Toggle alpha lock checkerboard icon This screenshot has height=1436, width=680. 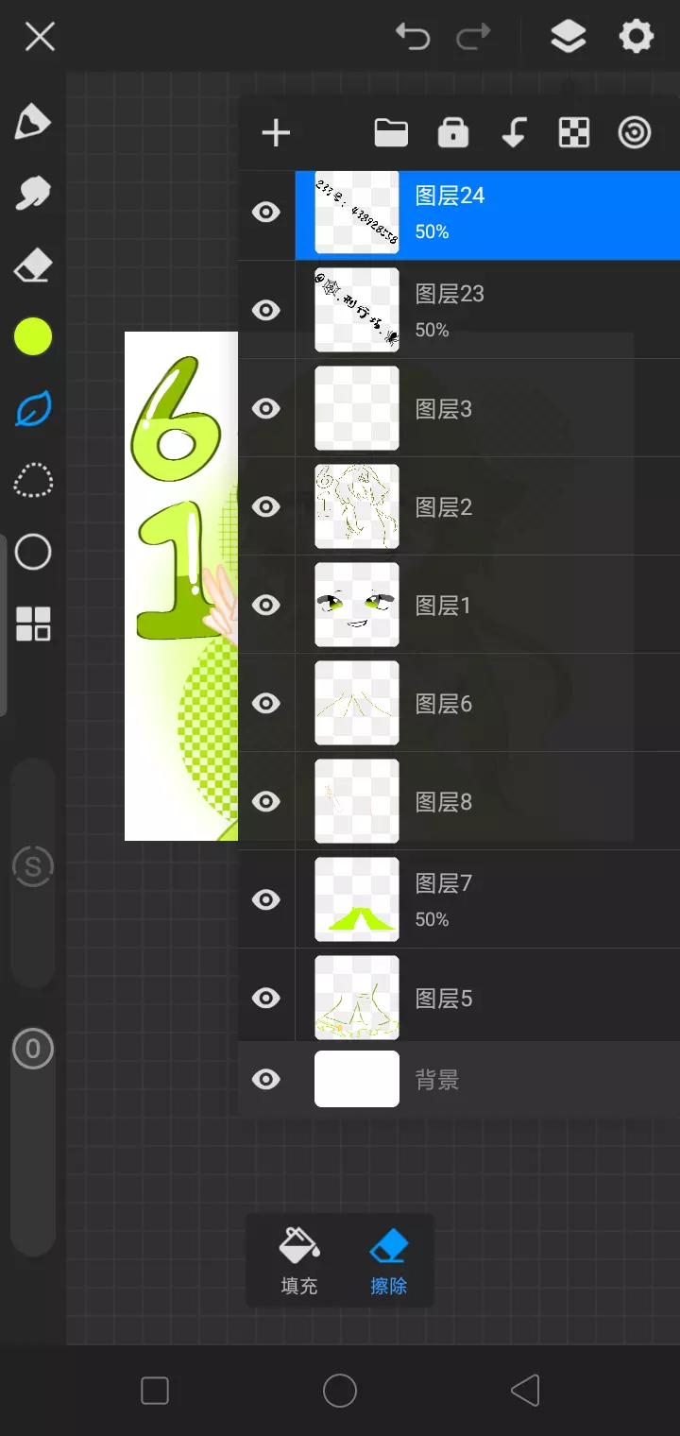pos(574,133)
